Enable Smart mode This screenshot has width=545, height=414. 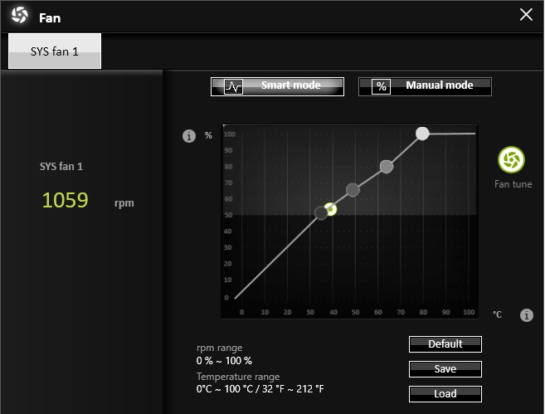pos(277,86)
